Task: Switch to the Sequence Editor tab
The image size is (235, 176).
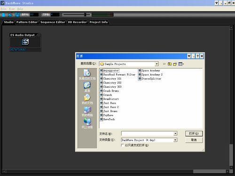Action: pyautogui.click(x=53, y=22)
